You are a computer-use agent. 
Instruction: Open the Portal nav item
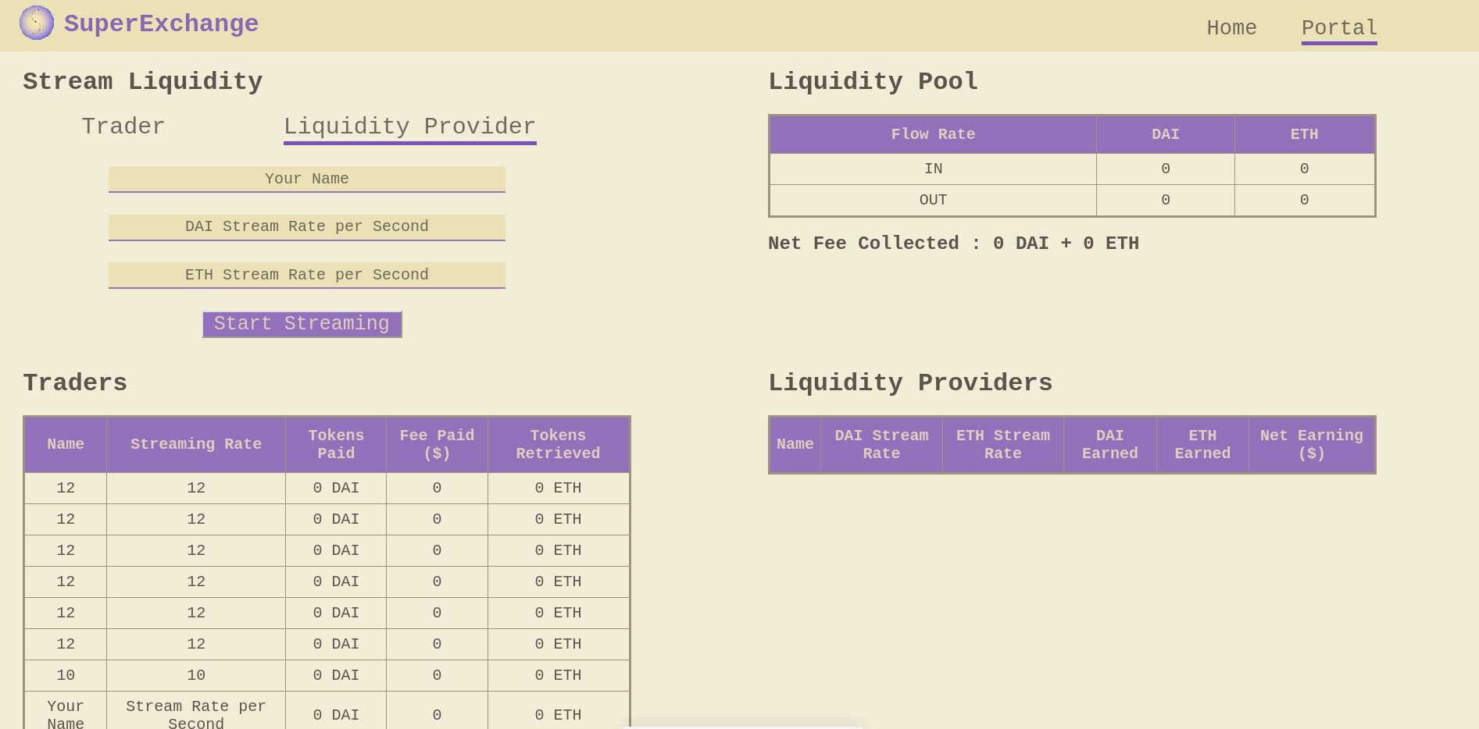(x=1339, y=28)
